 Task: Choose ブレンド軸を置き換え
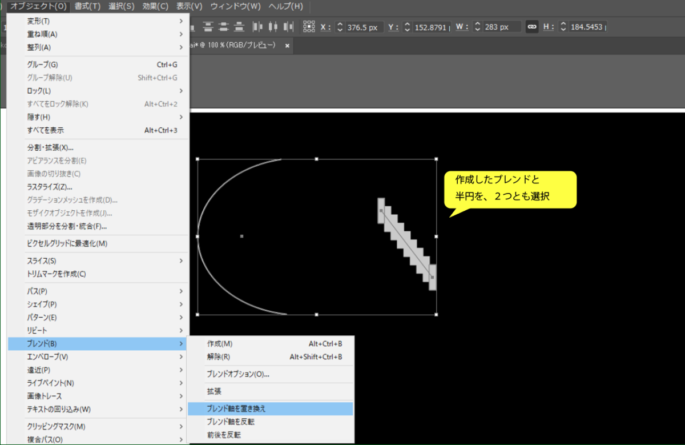coord(271,409)
